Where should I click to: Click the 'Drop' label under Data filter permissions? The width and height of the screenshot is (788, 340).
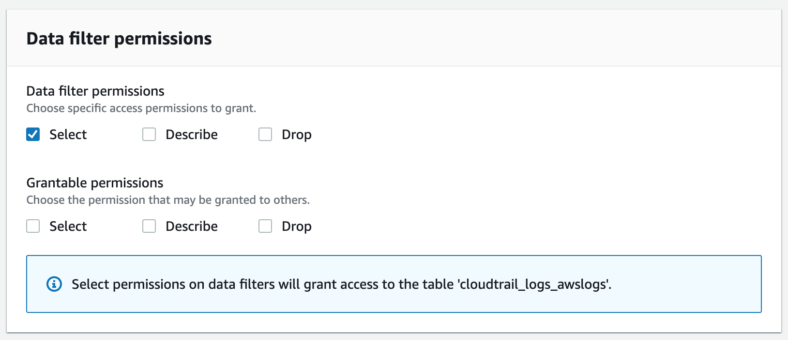coord(296,135)
